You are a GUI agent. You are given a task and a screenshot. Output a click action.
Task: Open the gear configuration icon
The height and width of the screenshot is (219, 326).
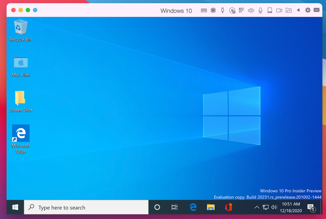click(x=308, y=10)
